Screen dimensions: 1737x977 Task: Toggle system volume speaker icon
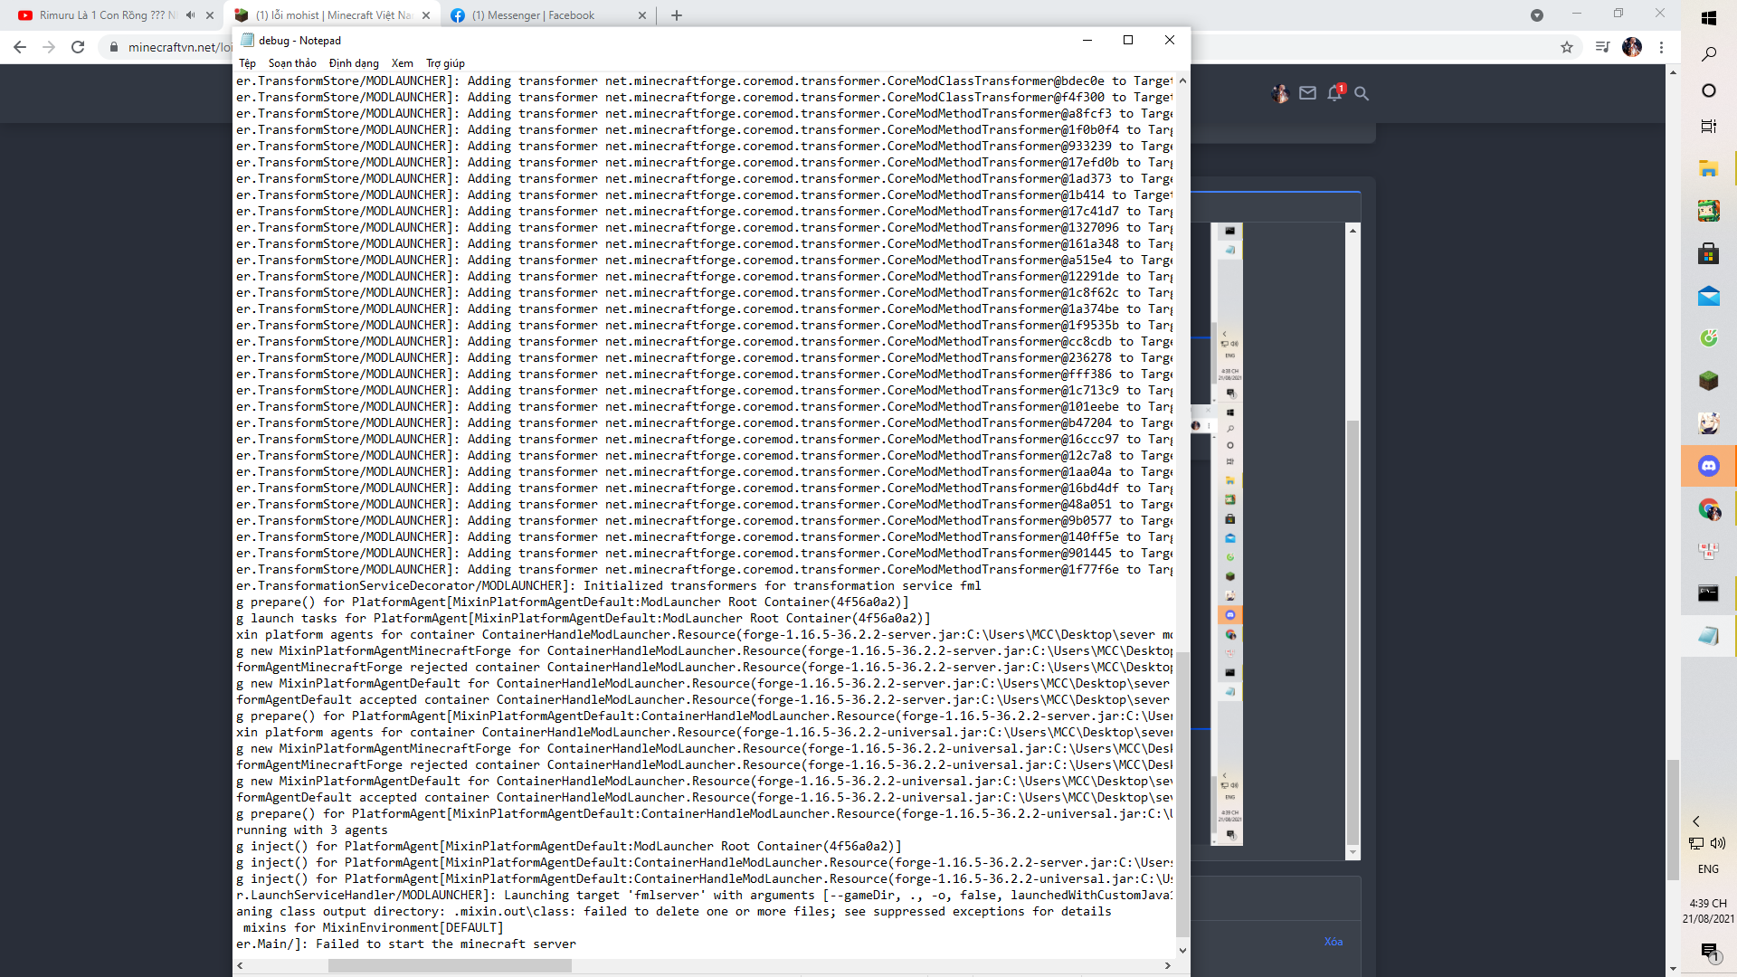coord(1718,843)
